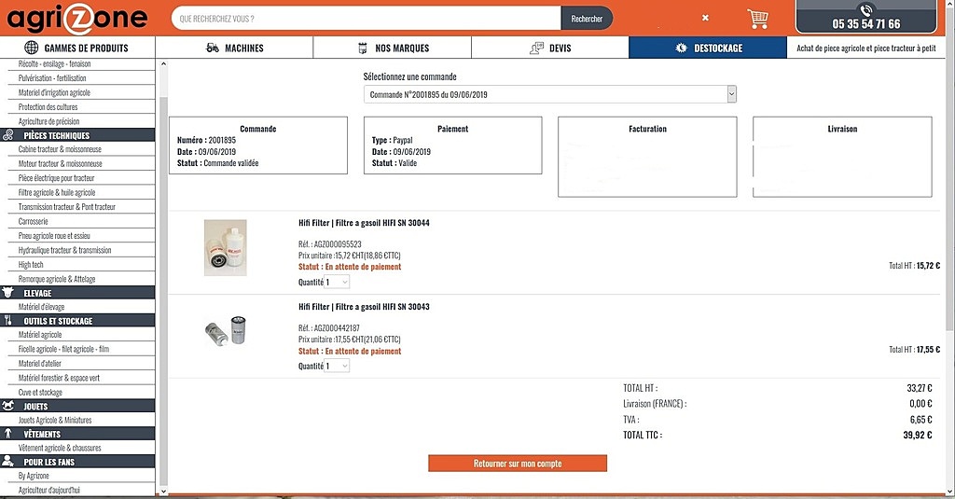Click the SN 30043 filter product thumbnail
This screenshot has height=499, width=955.
tap(226, 331)
